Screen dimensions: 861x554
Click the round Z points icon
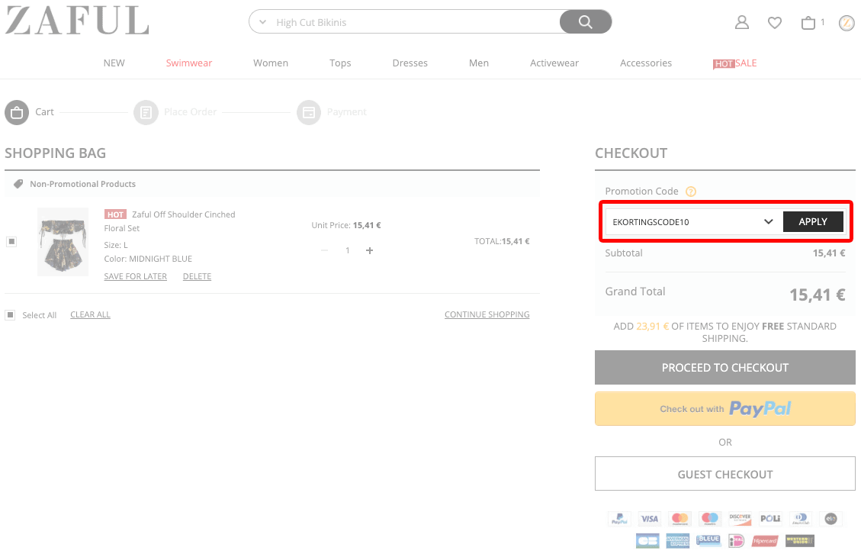[847, 23]
